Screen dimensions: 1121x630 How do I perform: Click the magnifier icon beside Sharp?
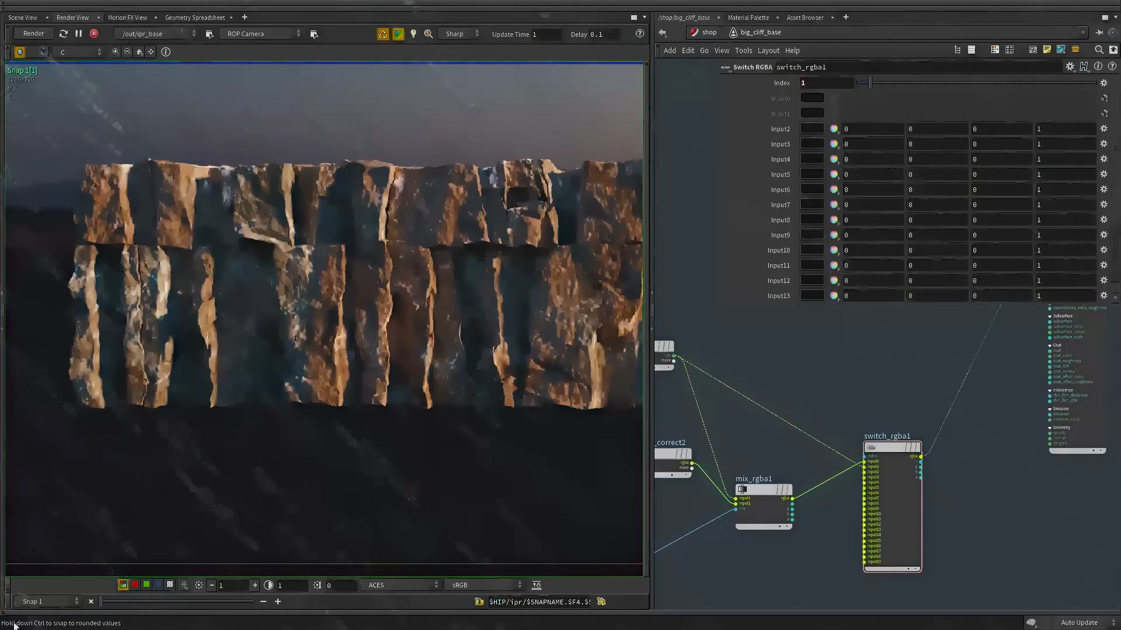(x=429, y=34)
